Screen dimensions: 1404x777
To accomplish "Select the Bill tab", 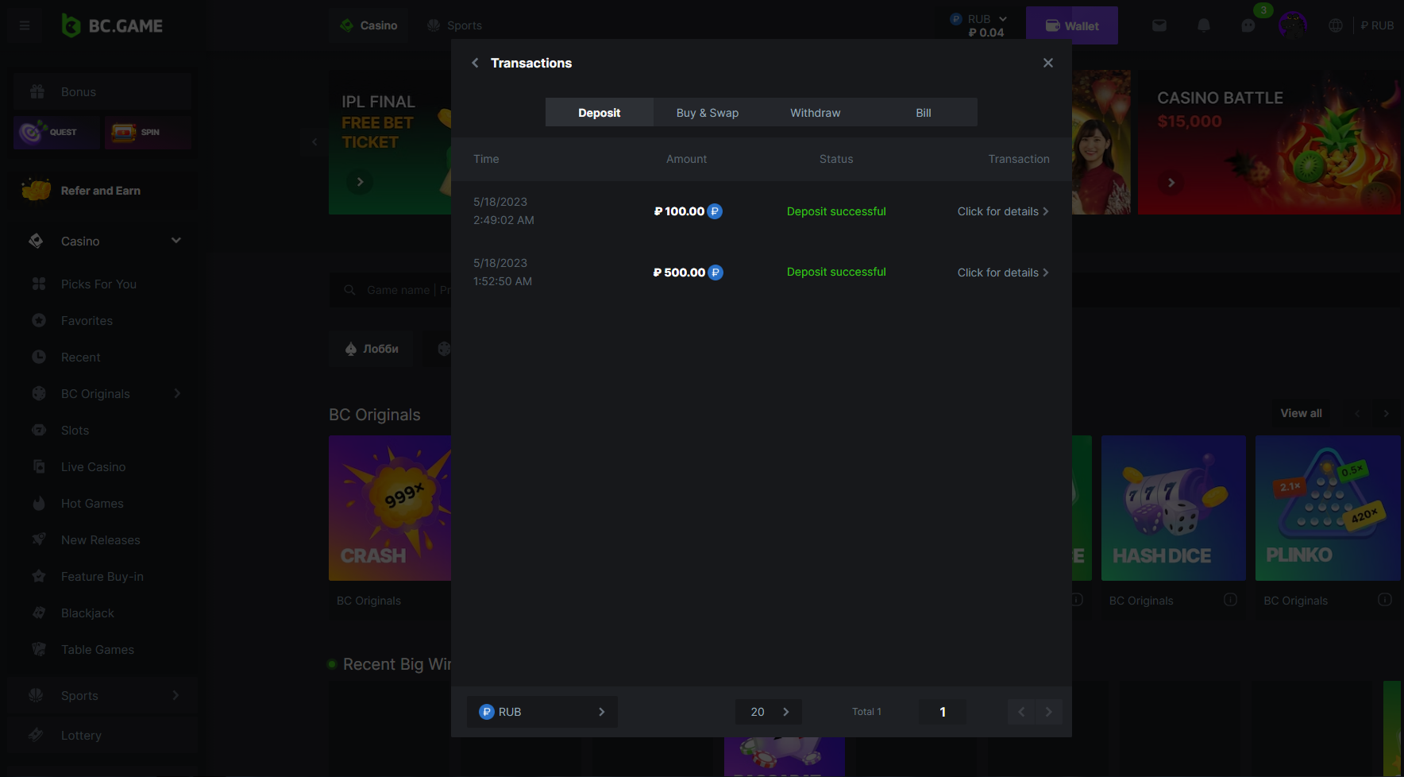I will pos(924,113).
